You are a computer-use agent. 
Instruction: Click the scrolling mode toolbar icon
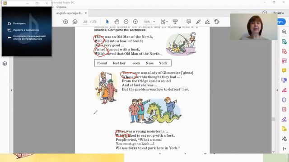coord(175,22)
